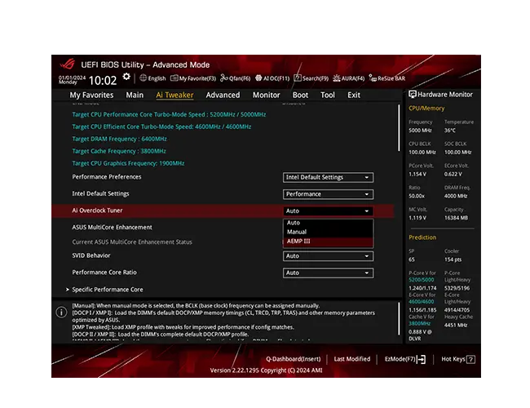Click the 5200/5000 P-Core value

tap(422, 280)
